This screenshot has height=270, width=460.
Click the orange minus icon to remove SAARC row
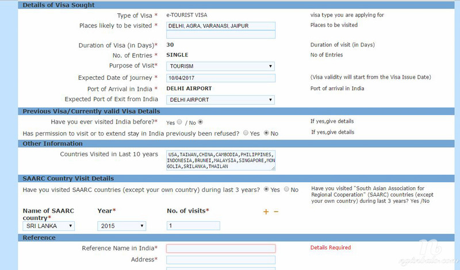point(276,211)
